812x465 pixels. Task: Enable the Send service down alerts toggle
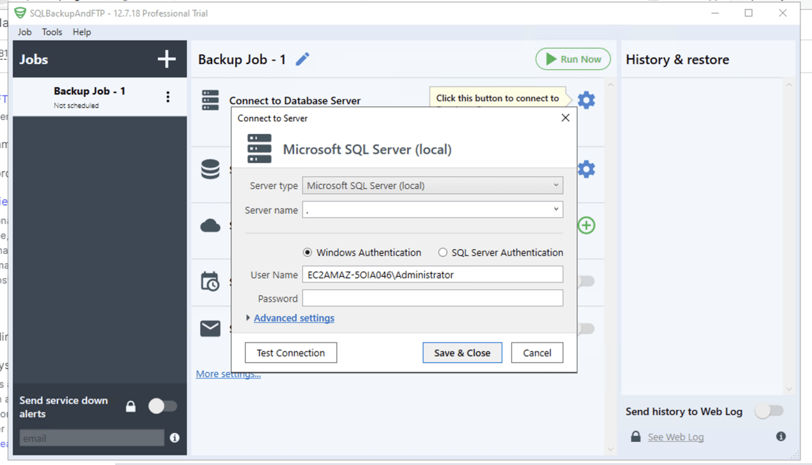pos(163,406)
